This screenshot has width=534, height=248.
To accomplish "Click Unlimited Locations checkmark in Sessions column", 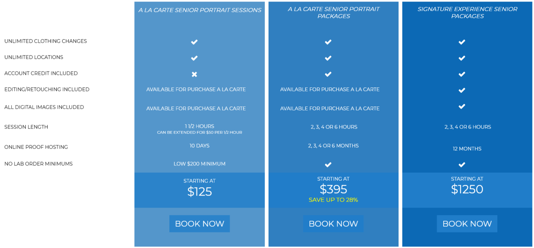I will click(194, 58).
